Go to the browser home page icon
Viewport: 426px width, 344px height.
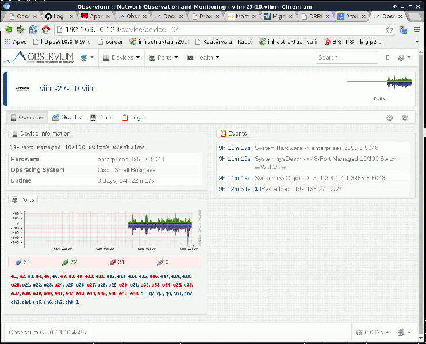[x=46, y=29]
